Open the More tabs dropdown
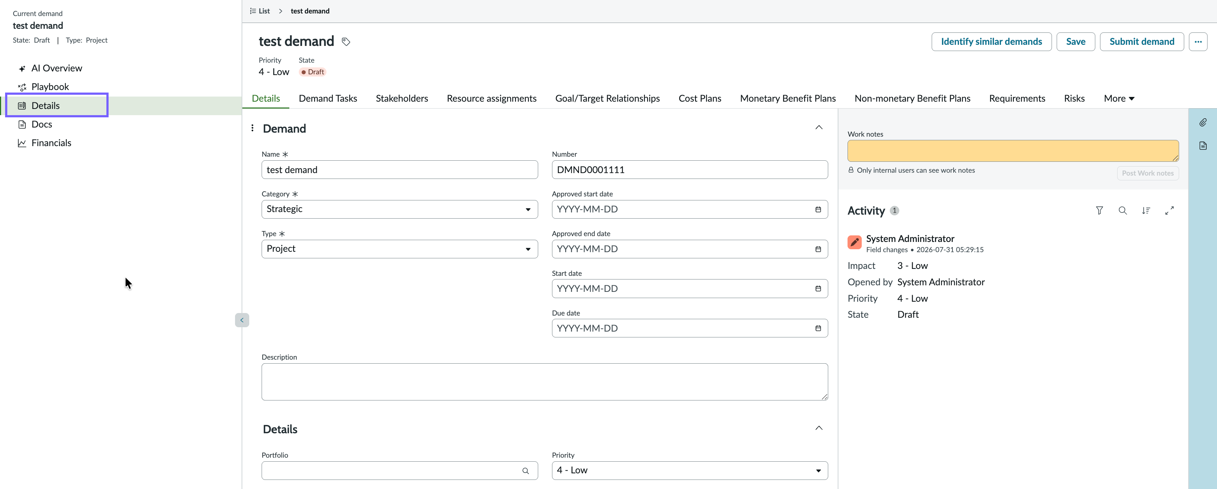Image resolution: width=1217 pixels, height=489 pixels. (1119, 98)
